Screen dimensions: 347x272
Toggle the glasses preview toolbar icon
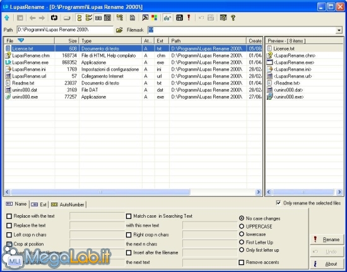pos(167,18)
